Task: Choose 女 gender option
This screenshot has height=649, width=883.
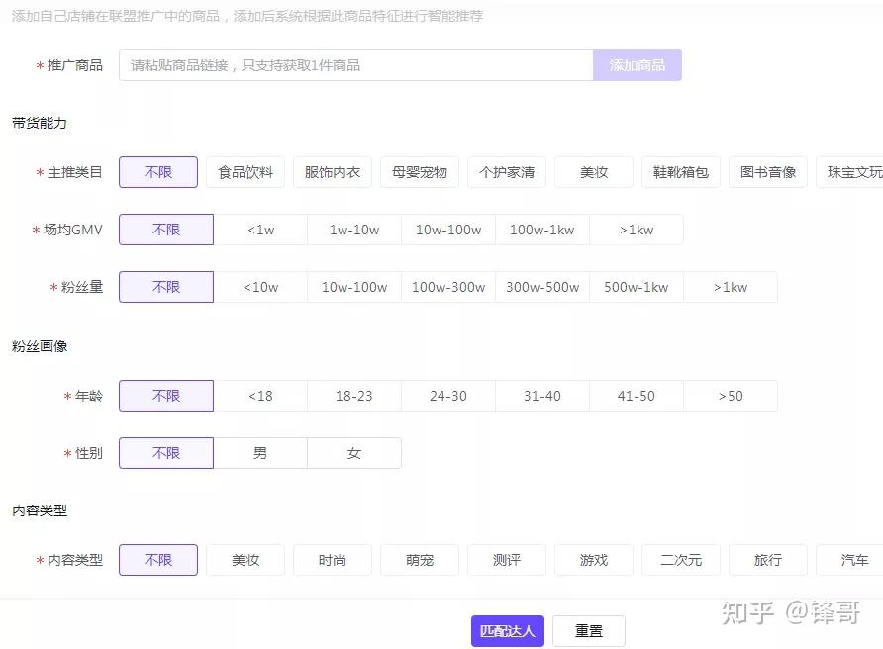Action: (x=354, y=453)
